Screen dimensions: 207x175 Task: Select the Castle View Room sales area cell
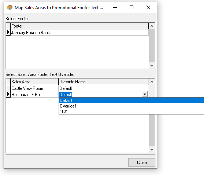coord(34,88)
